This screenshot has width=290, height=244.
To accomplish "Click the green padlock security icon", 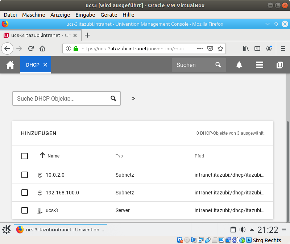I will pyautogui.click(x=76, y=49).
